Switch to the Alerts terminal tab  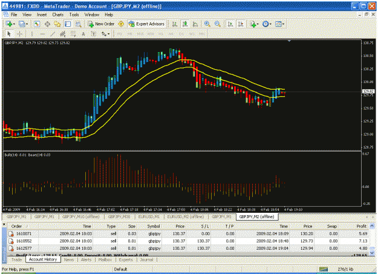point(86,259)
